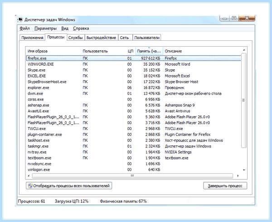Click the horizontal scrollbar right arrow
This screenshot has width=272, height=222.
point(238,176)
